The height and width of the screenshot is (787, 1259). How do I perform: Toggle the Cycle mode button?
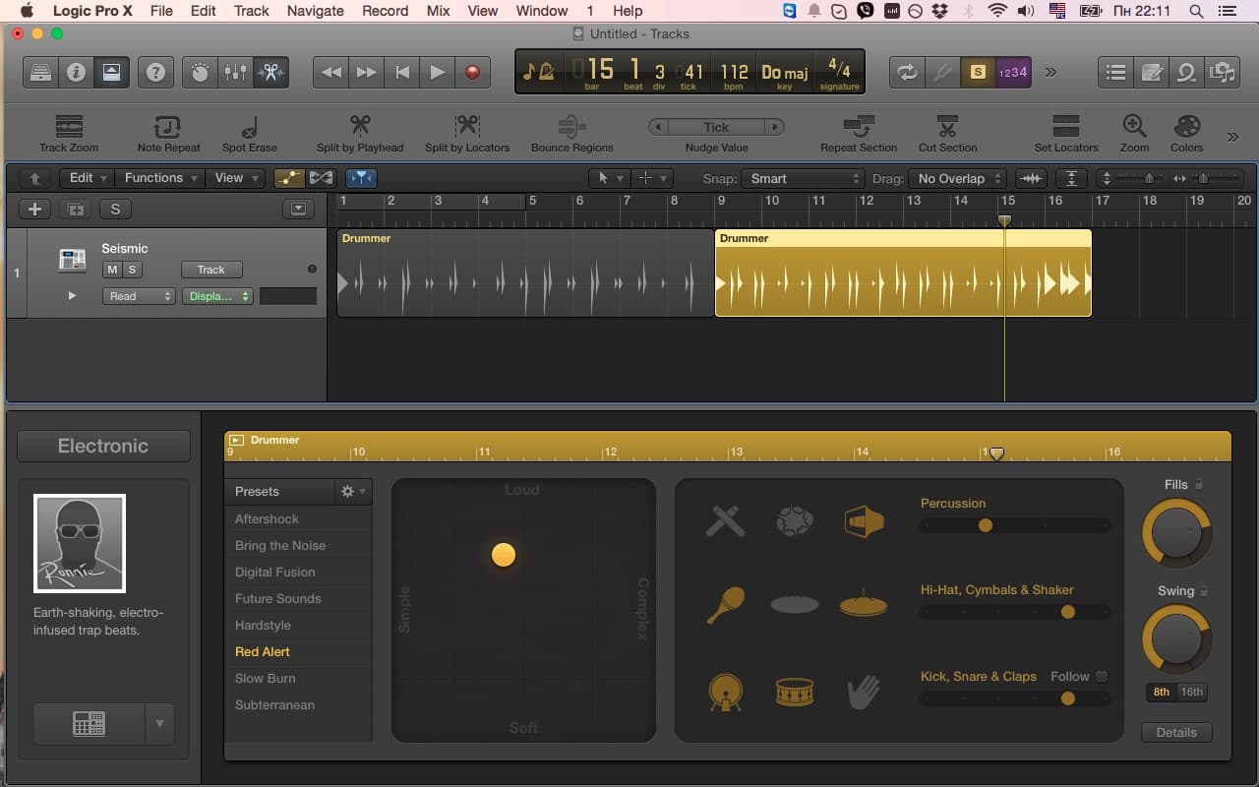907,72
